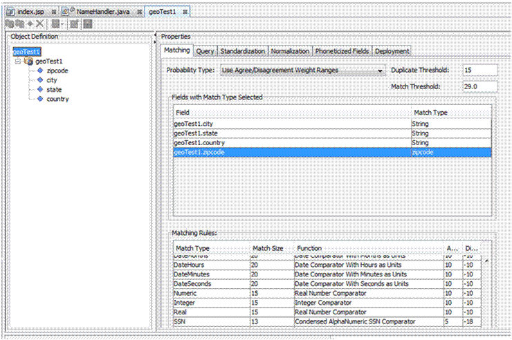Click the diamond icon beside country

[40, 99]
